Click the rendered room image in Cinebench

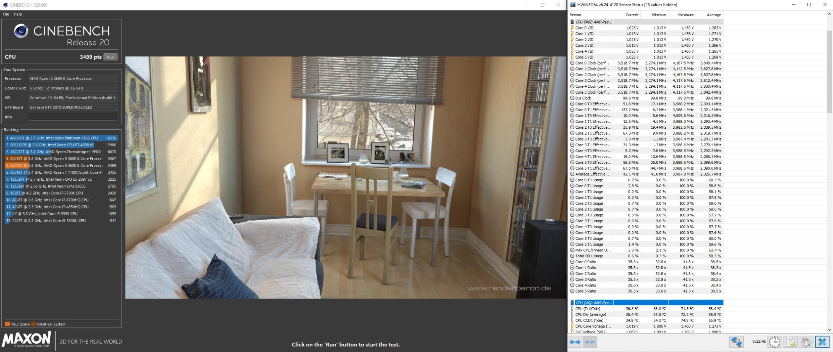[346, 178]
